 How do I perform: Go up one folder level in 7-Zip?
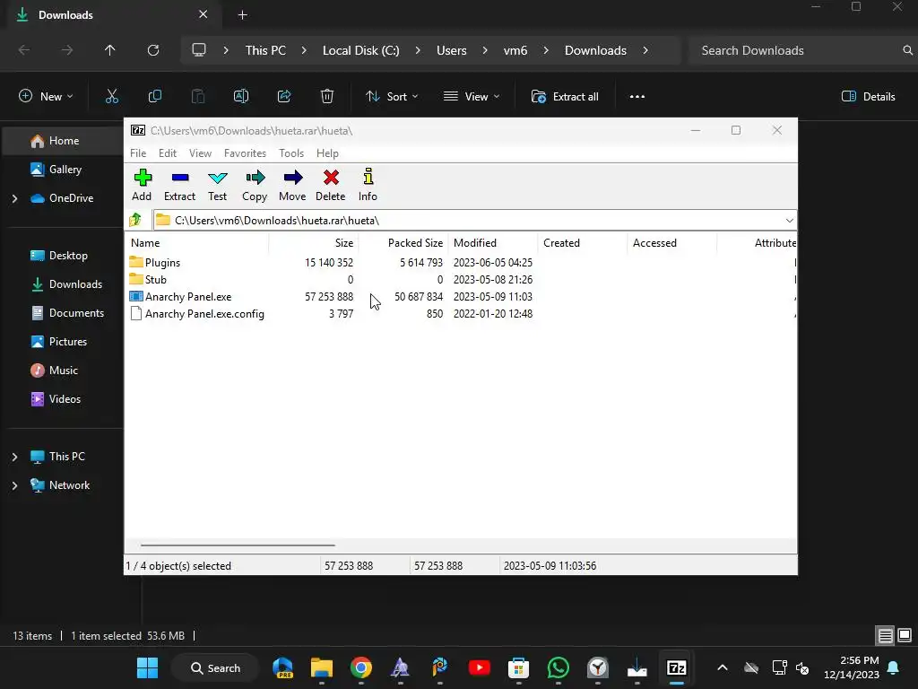tap(135, 220)
